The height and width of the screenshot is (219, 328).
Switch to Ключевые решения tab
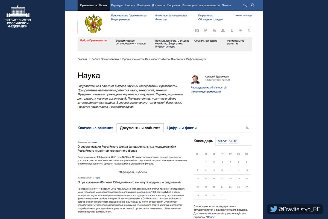[x=95, y=128]
